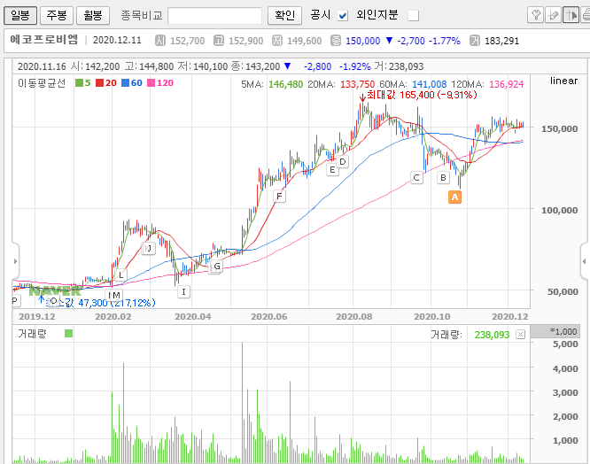590x464 pixels.
Task: Click the 확인 button
Action: 284,15
